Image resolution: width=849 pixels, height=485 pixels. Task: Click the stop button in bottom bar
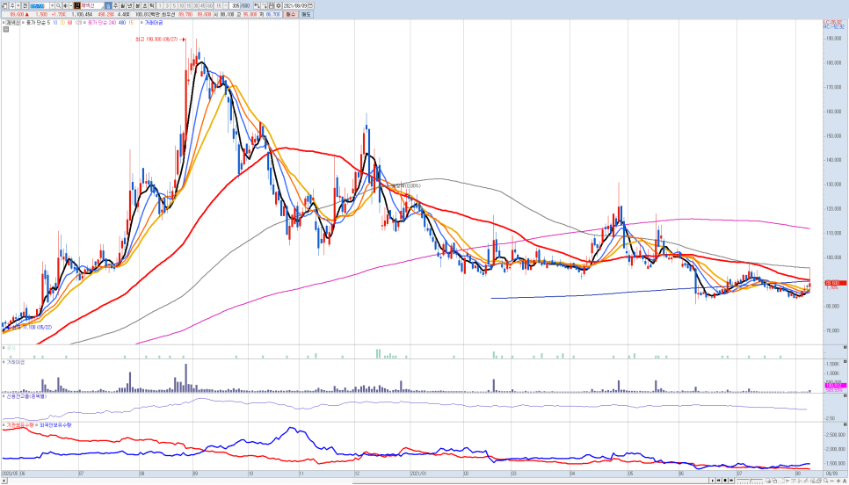(725, 481)
